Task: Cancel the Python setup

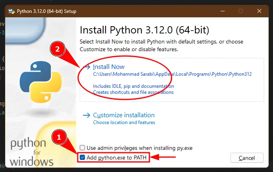Action: pyautogui.click(x=247, y=158)
